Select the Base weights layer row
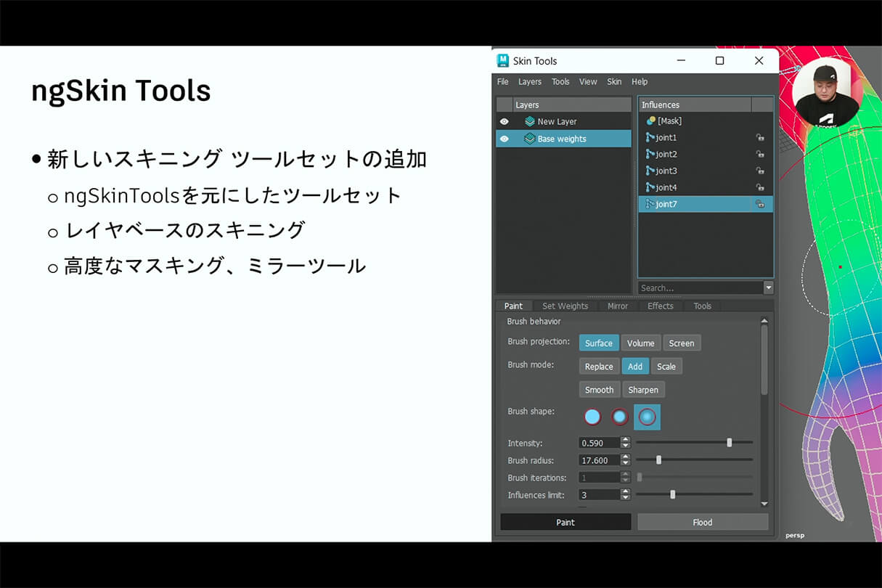This screenshot has height=588, width=882. (564, 139)
